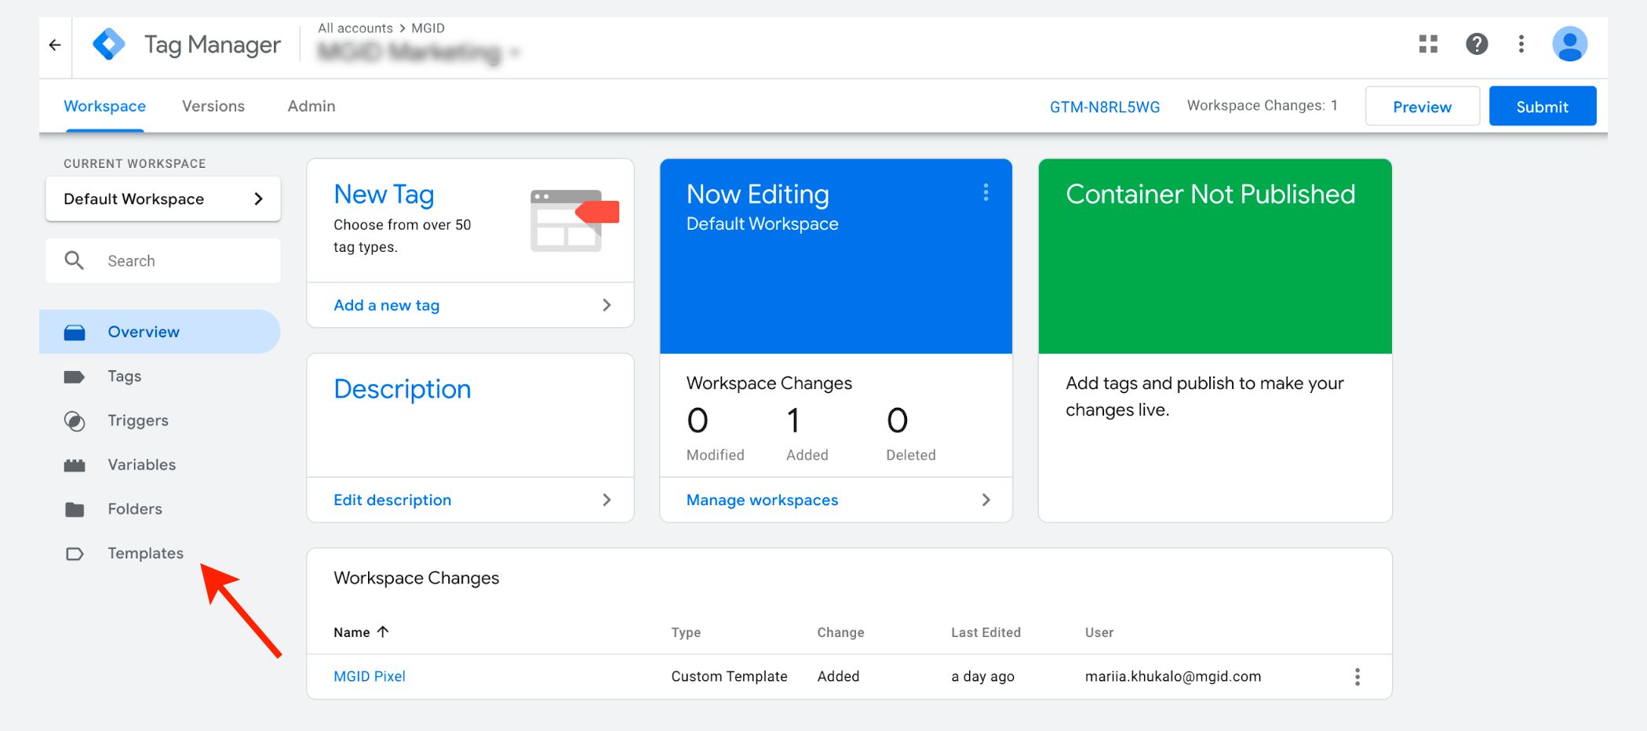The image size is (1647, 731).
Task: Open the Google apps grid
Action: 1428,44
